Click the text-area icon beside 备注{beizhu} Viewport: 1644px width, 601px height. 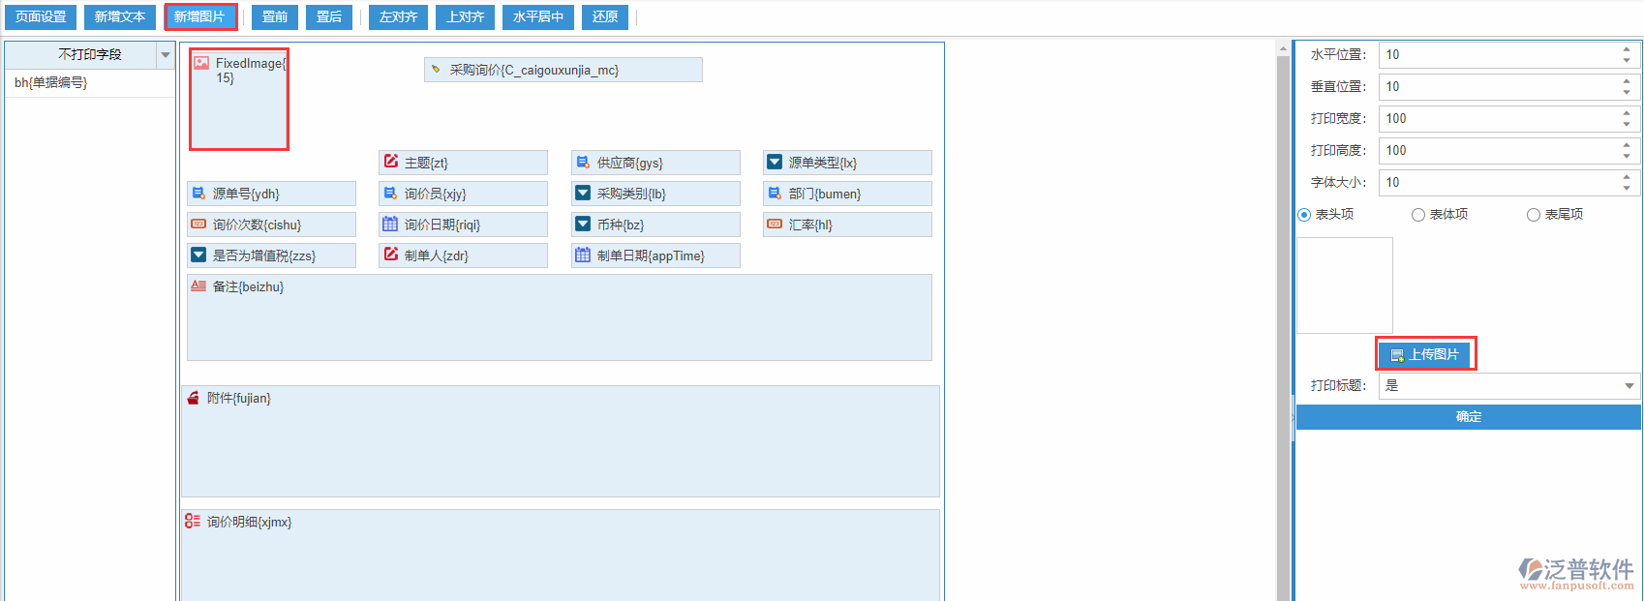198,285
